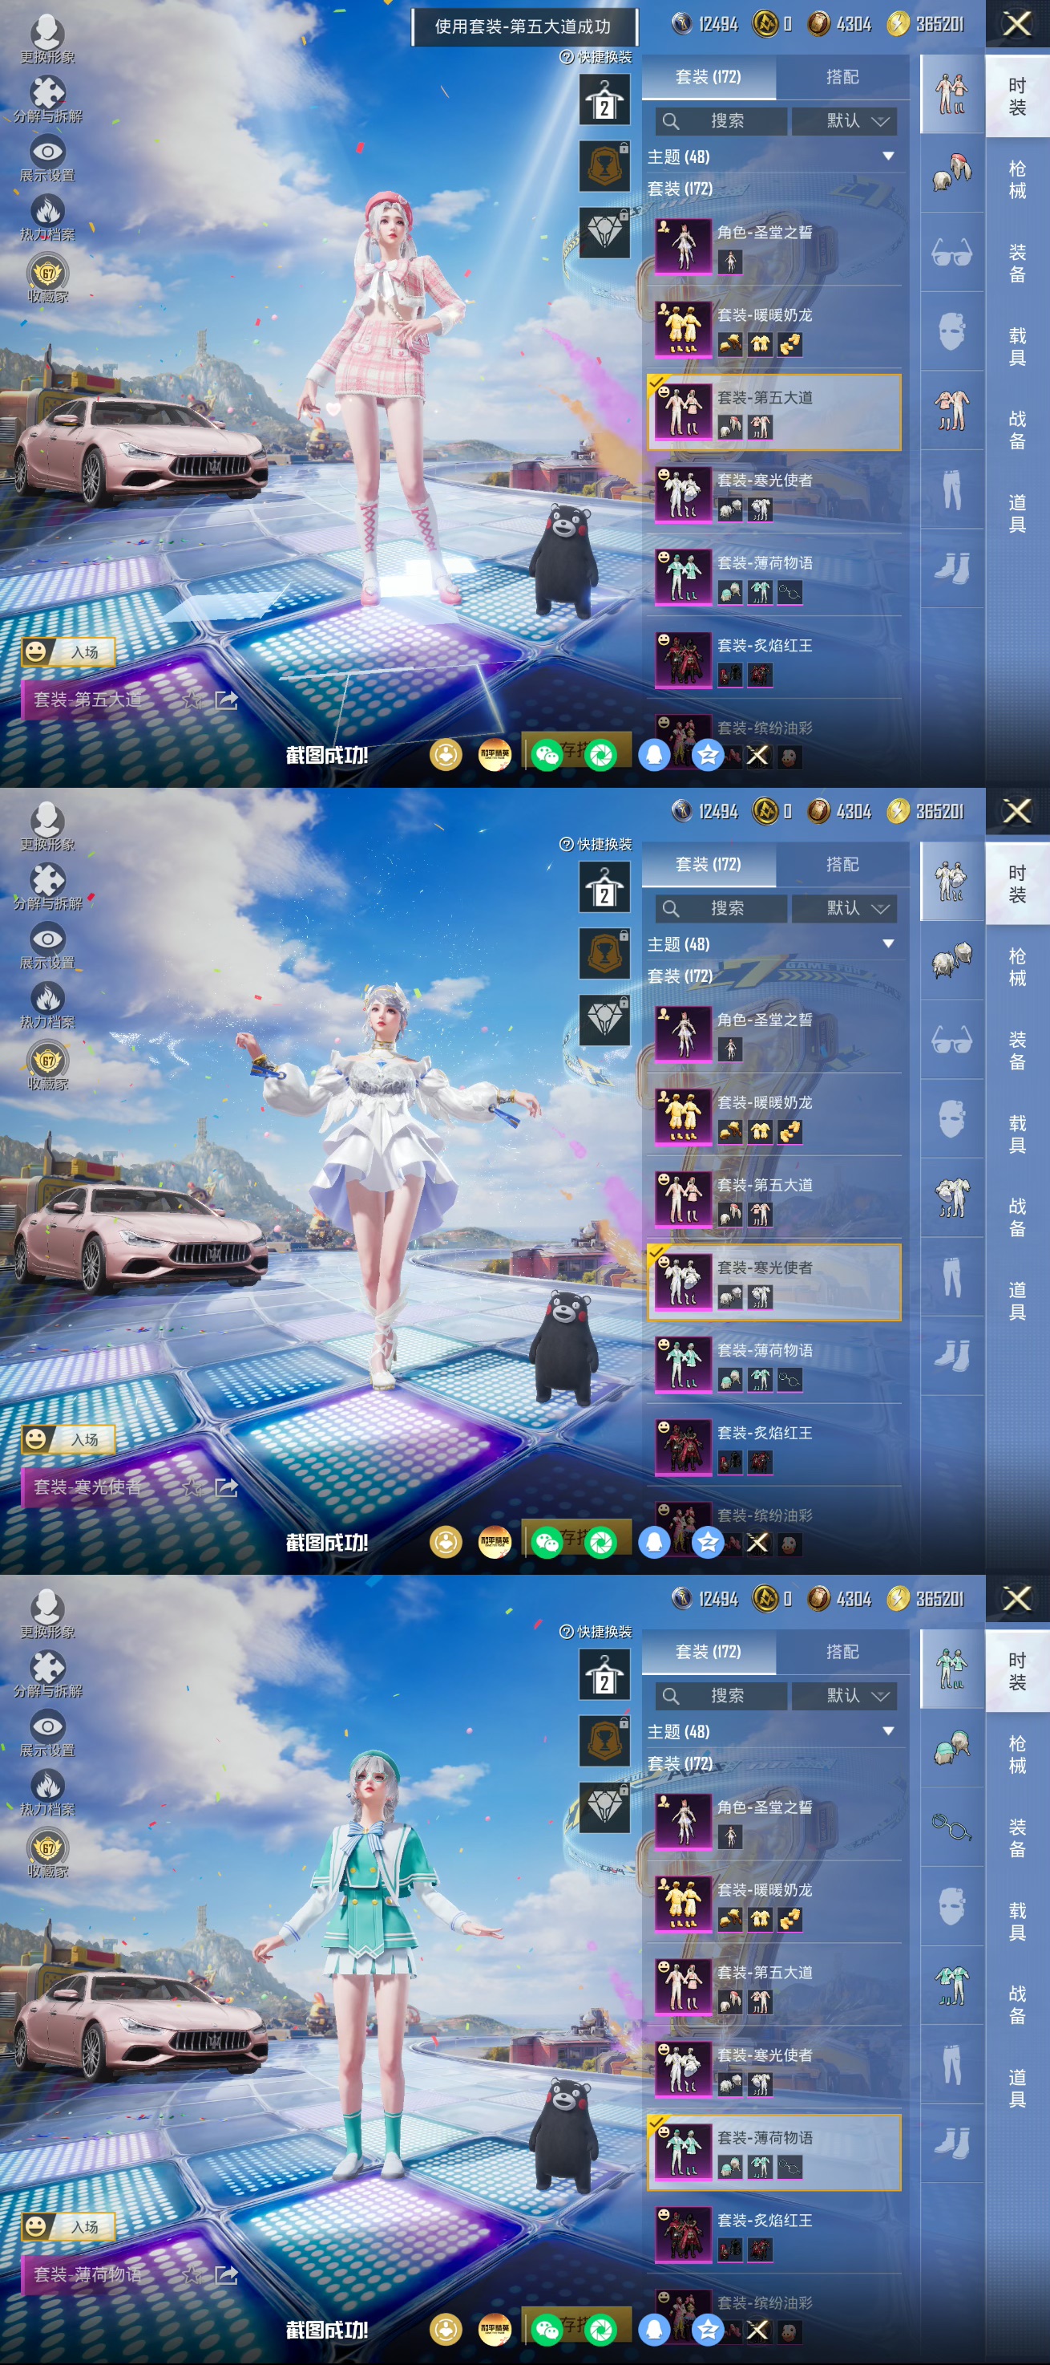Collapse 套装 (172) list header in top screenshot
The image size is (1050, 2365).
tap(680, 189)
